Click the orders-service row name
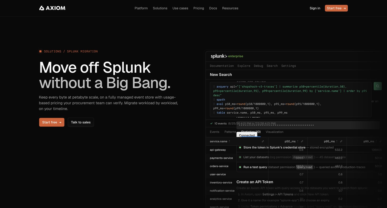387x208 pixels. tap(219, 166)
